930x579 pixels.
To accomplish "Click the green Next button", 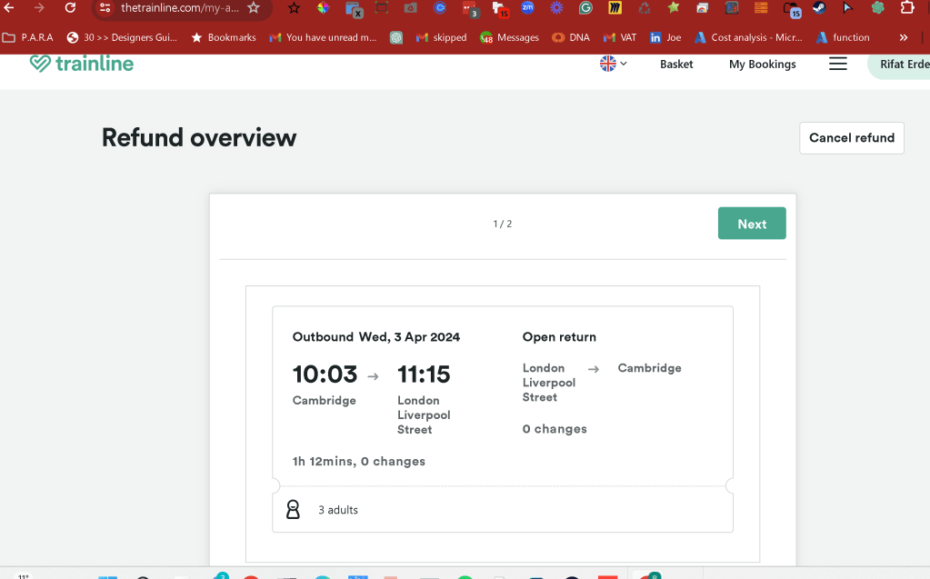I will (x=752, y=224).
